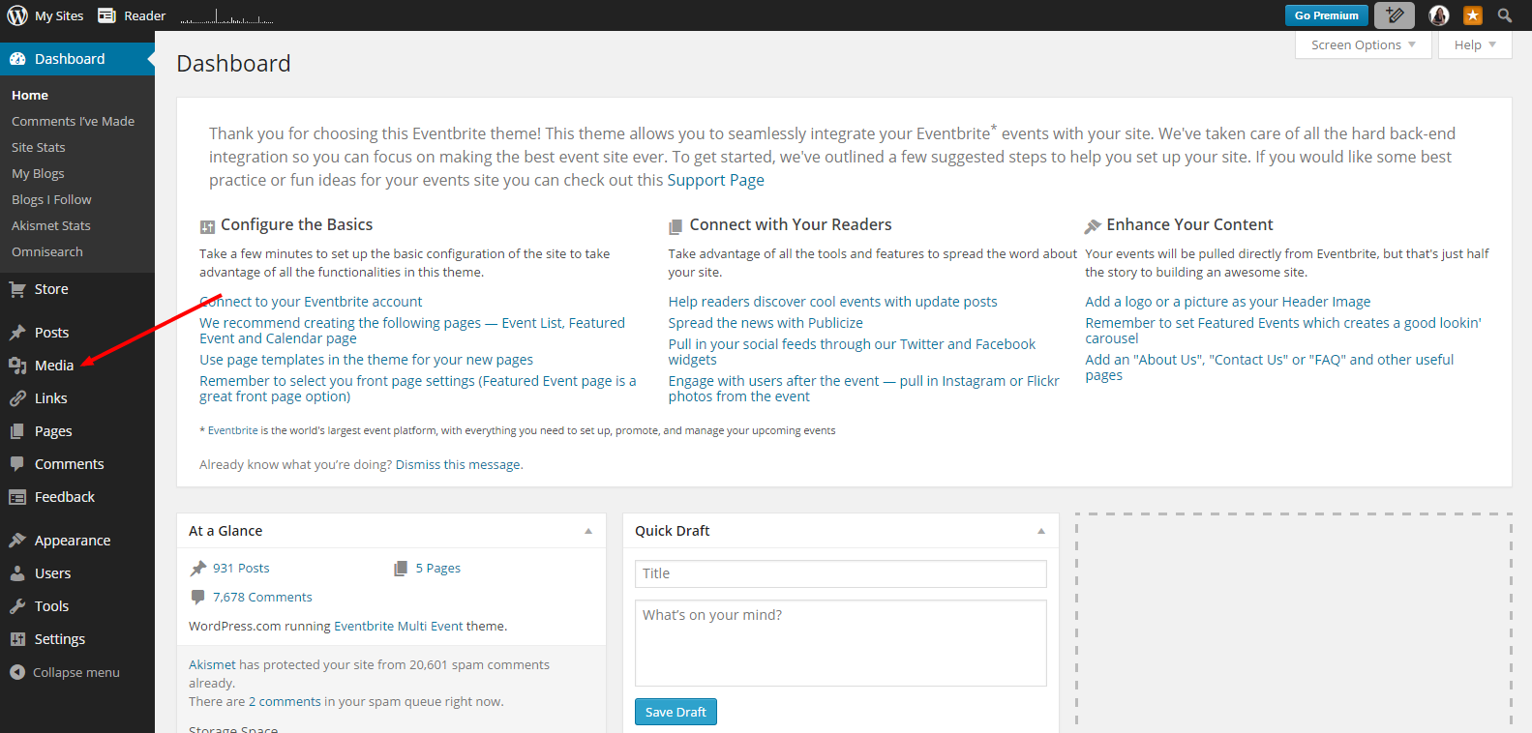
Task: Dismiss this message link
Action: pos(458,465)
